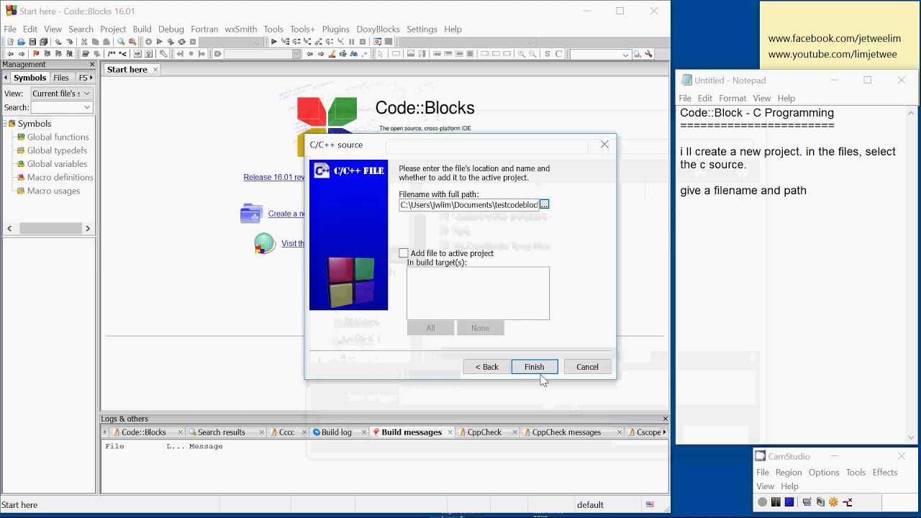
Task: Switch to the CppCheck messages tab
Action: 566,432
